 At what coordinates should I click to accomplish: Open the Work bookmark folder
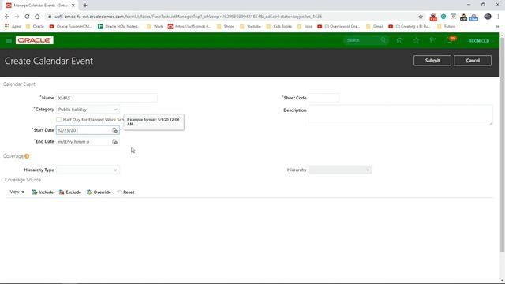pyautogui.click(x=155, y=26)
